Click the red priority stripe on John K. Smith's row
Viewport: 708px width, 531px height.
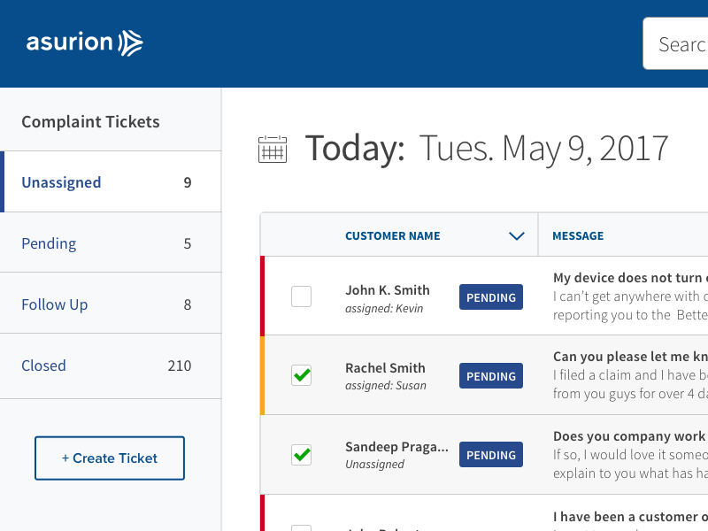point(261,296)
